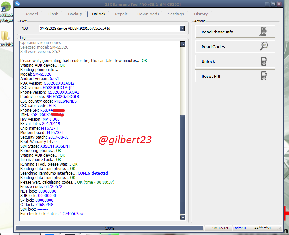Click the Phone version G532GDXU1AQA3
The image size is (289, 235).
[63, 92]
